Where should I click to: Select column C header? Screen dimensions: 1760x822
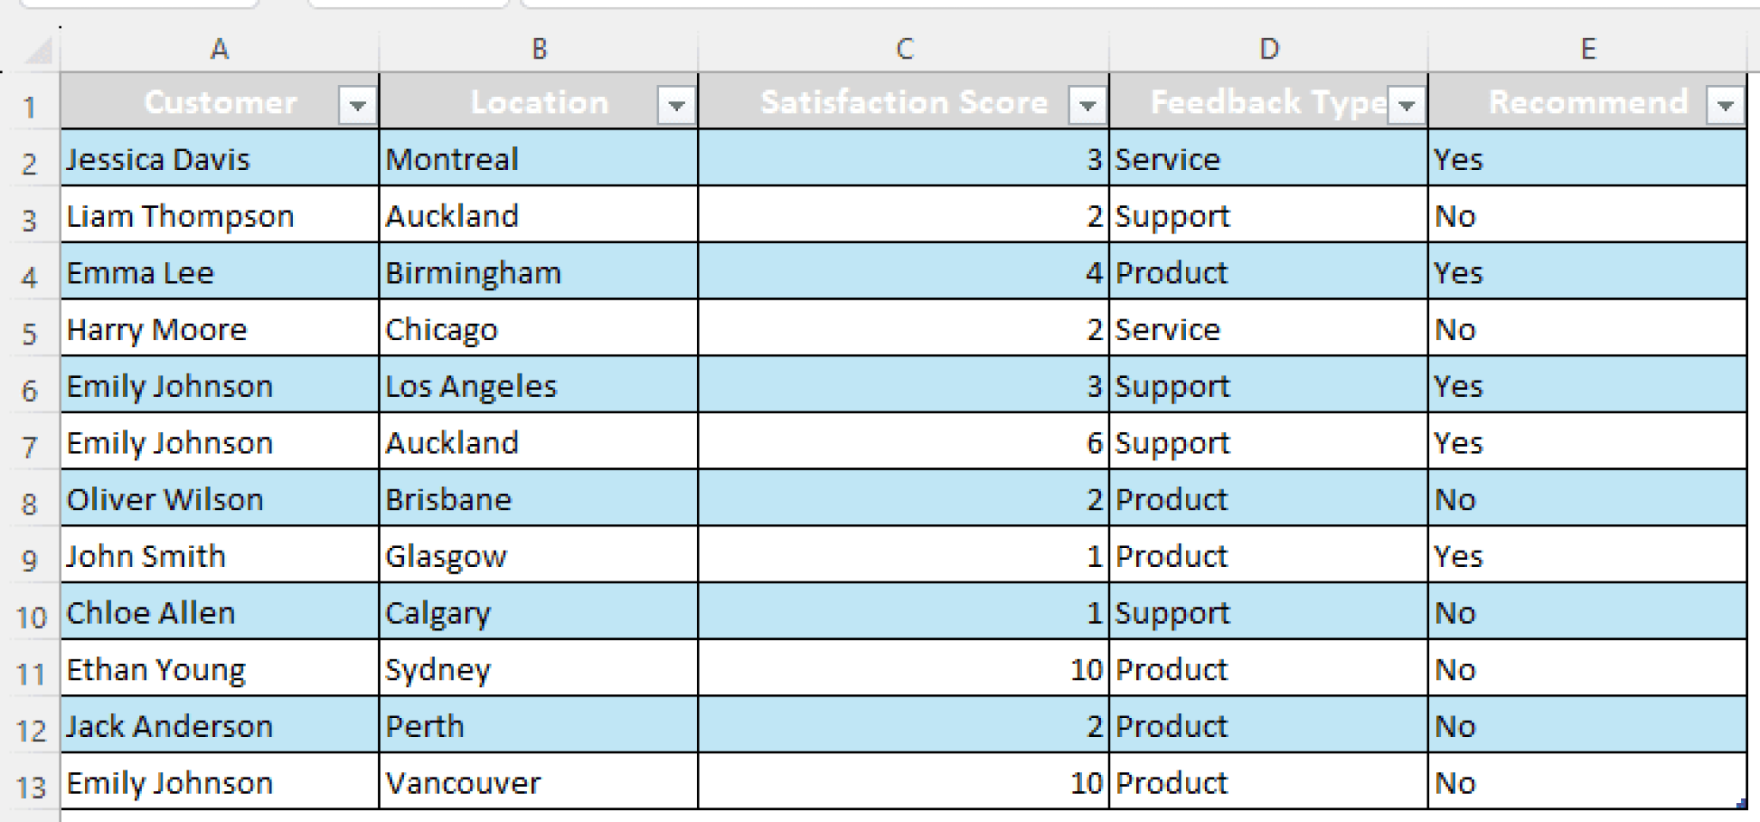[x=902, y=50]
